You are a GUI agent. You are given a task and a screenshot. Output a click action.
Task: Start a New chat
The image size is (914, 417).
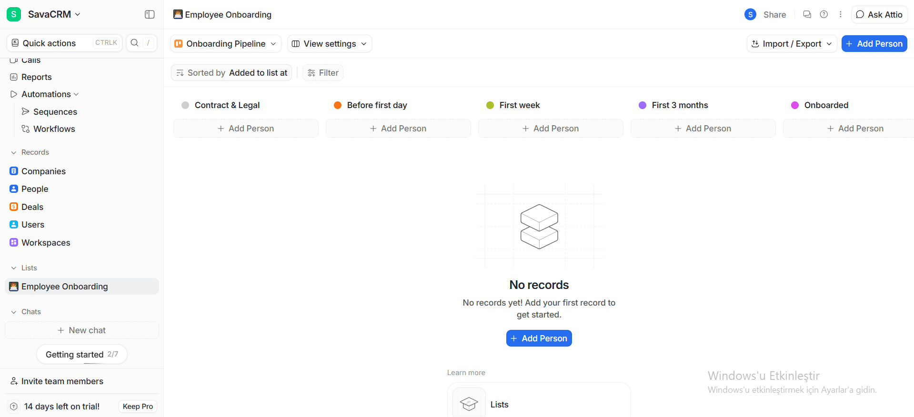tap(82, 330)
